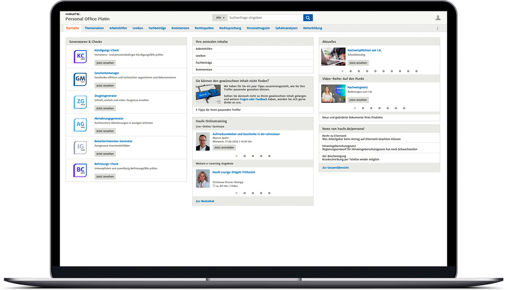Click Christiane Droste-Klempp's portrait thumbnail
Screen dimensions: 507x290
pos(203,179)
